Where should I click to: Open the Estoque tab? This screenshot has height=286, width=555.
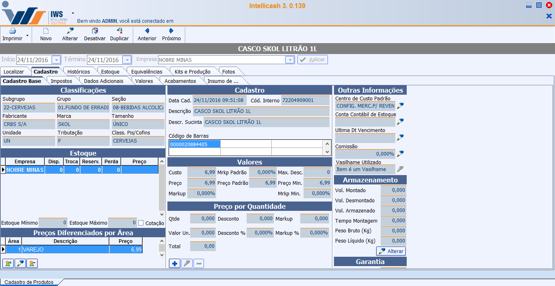pos(111,71)
